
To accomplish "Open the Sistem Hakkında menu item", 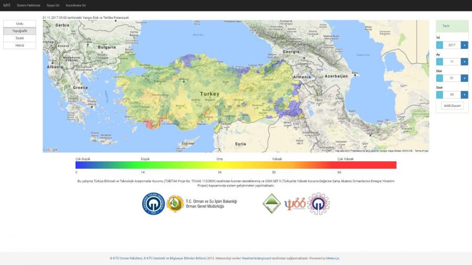I will (28, 5).
